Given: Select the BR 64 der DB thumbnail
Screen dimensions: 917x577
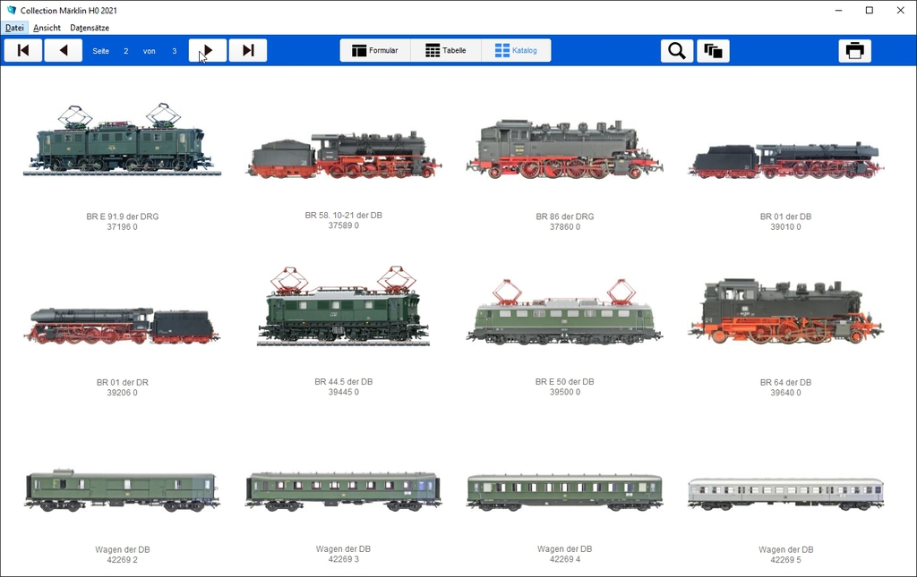Looking at the screenshot, I should pyautogui.click(x=785, y=313).
